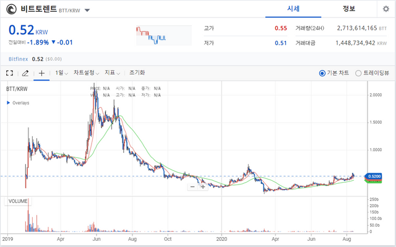Image resolution: width=396 pixels, height=247 pixels.
Task: Click the 0.52 KRW current price
Action: [28, 30]
